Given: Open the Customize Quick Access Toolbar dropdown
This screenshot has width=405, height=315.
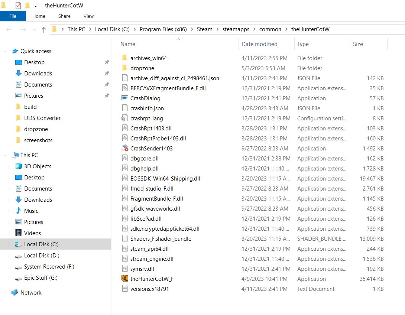Looking at the screenshot, I should (36, 6).
